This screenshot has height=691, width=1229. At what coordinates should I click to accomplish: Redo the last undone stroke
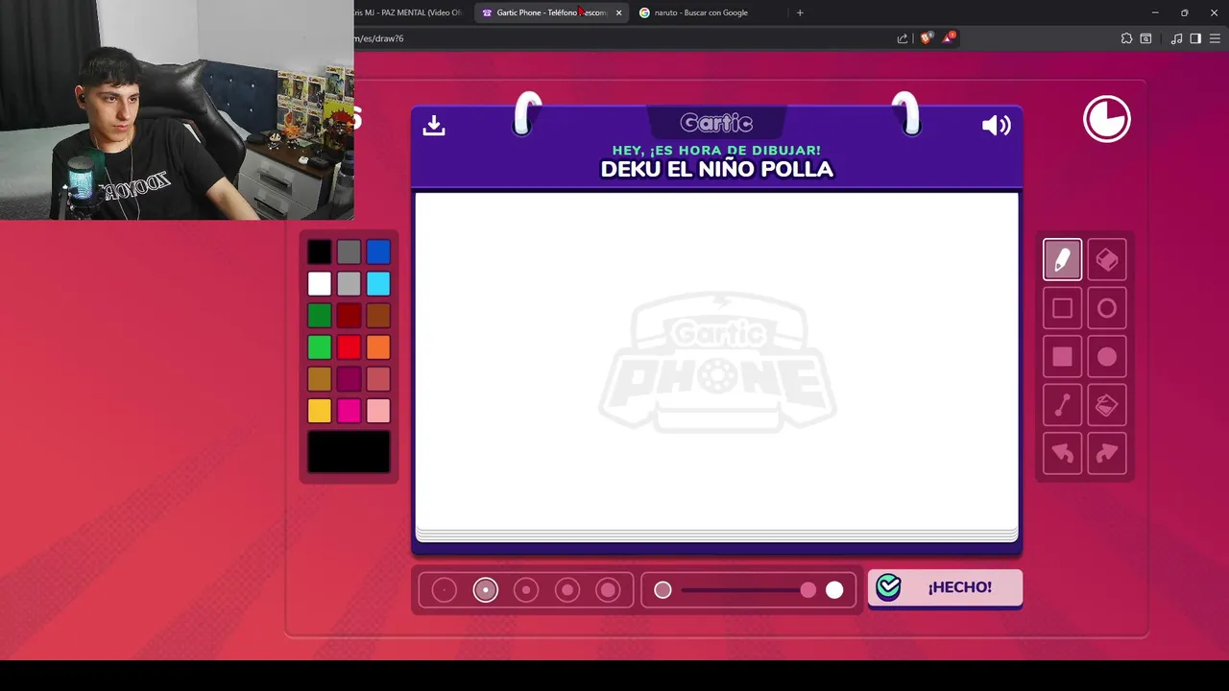1107,454
